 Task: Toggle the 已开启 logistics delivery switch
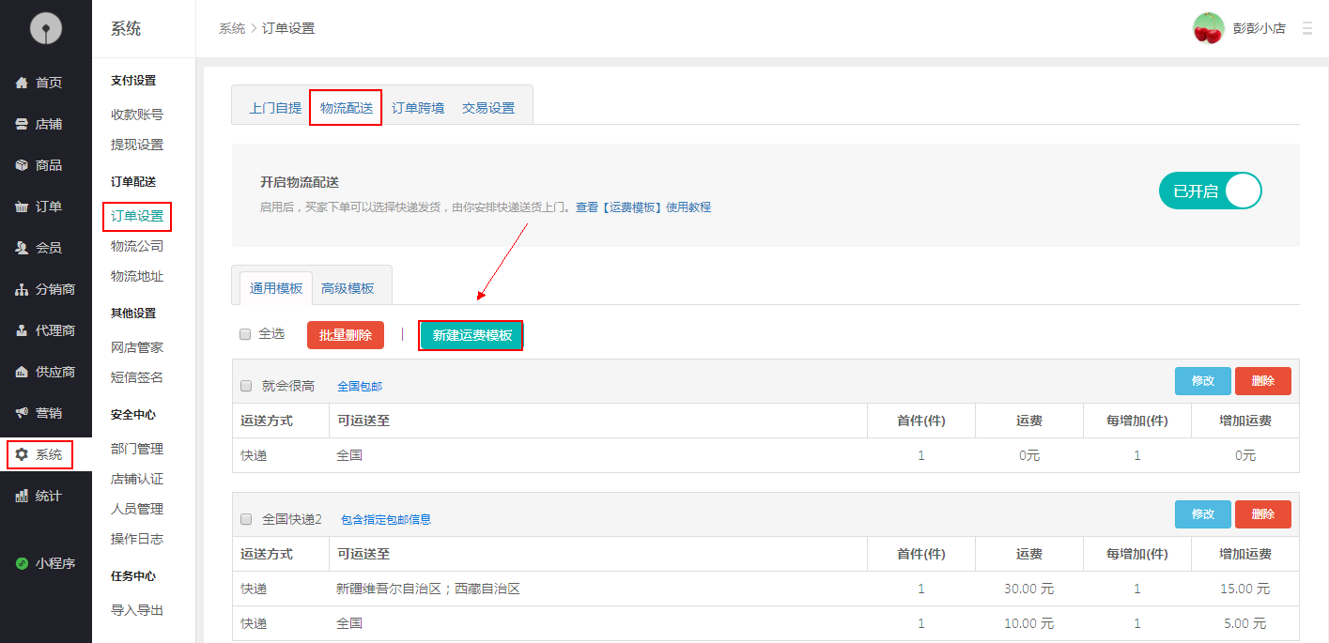[x=1210, y=191]
